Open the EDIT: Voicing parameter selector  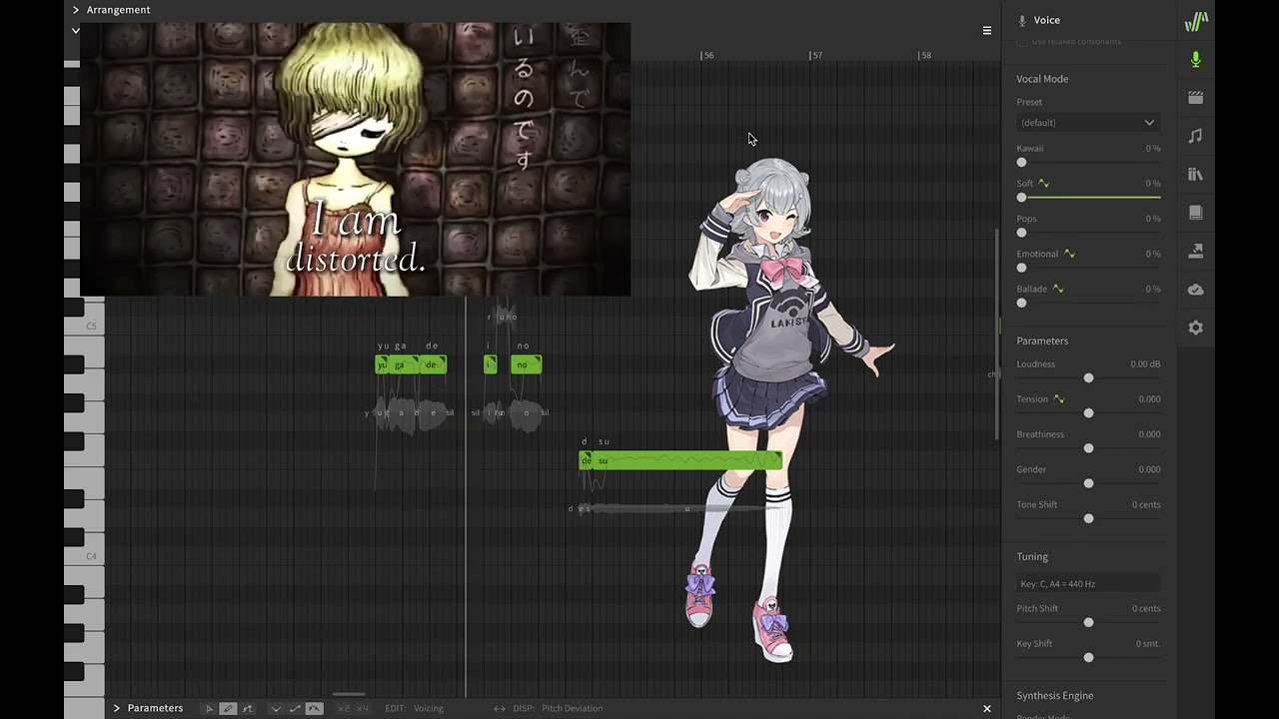tap(415, 708)
